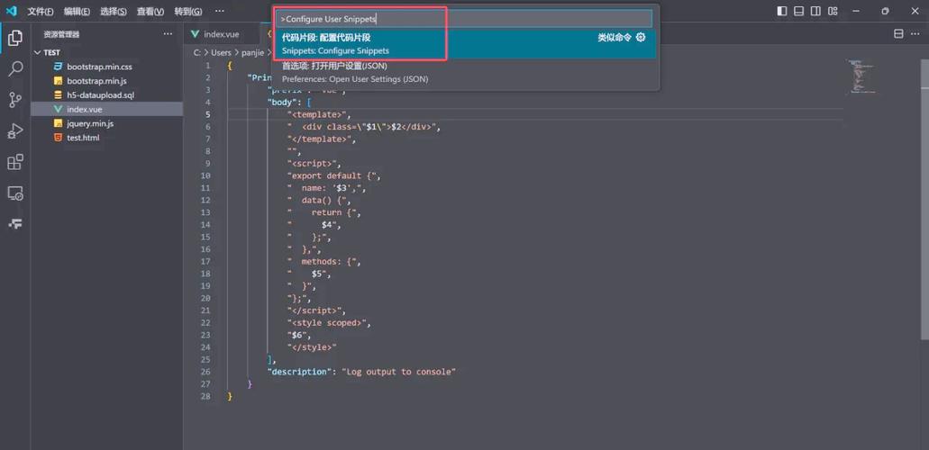The height and width of the screenshot is (450, 929).
Task: Click the Explorer files icon
Action: click(x=15, y=38)
